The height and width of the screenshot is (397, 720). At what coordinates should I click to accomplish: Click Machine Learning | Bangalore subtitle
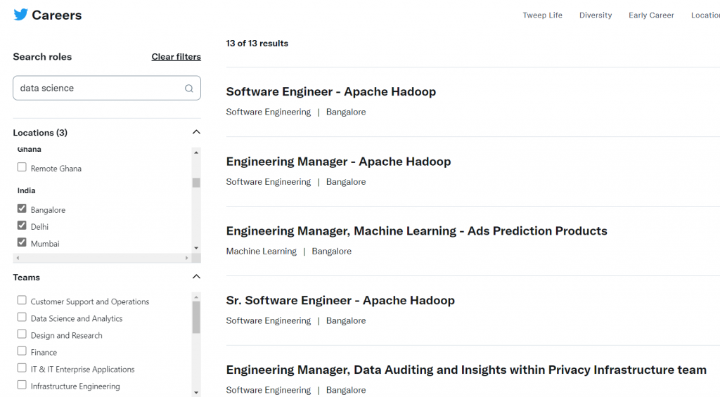click(288, 252)
